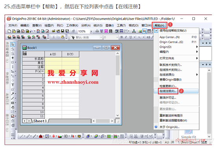218x148 pixels.
Task: Click column header B(Y)
Action: click(70, 54)
